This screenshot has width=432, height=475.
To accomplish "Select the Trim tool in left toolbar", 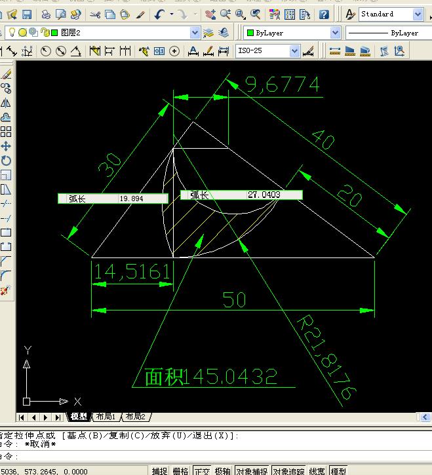I will click(6, 204).
